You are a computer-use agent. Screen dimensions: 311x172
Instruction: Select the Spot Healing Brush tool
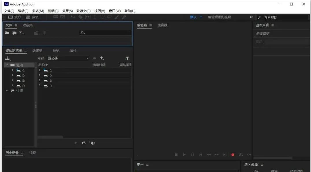click(x=123, y=17)
